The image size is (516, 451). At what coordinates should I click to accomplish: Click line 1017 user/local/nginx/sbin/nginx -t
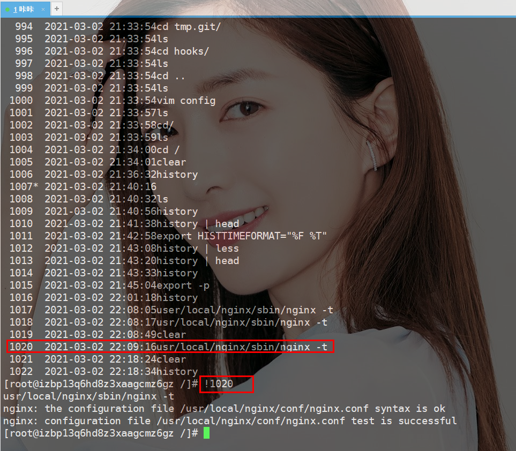(x=171, y=310)
